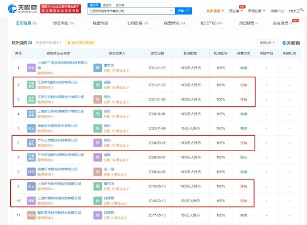Open 江西中旭数科科技有限公司 company link

coord(57,82)
